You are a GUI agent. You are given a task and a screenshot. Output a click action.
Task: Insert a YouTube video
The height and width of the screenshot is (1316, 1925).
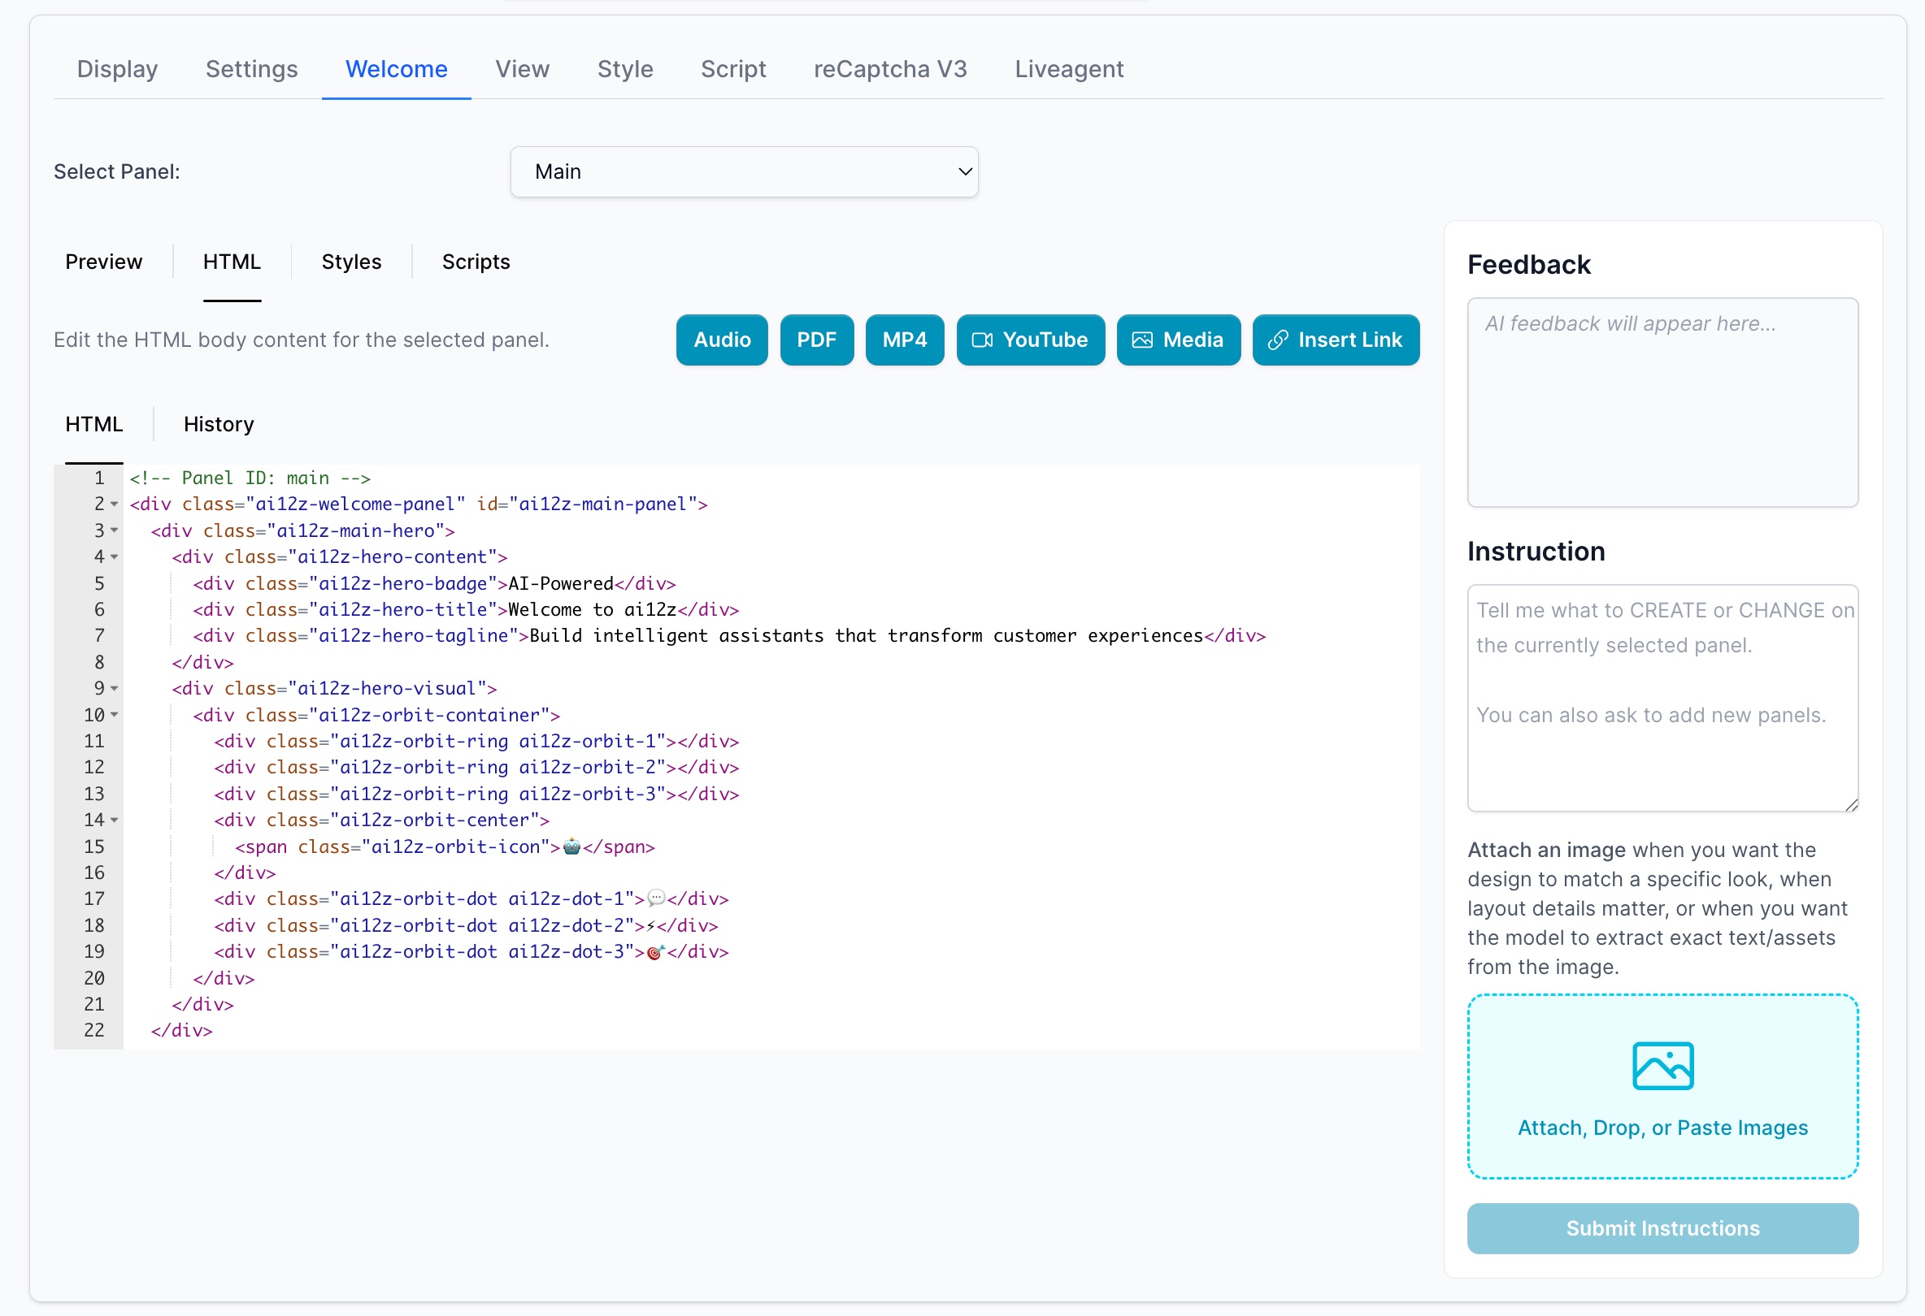pos(1030,340)
